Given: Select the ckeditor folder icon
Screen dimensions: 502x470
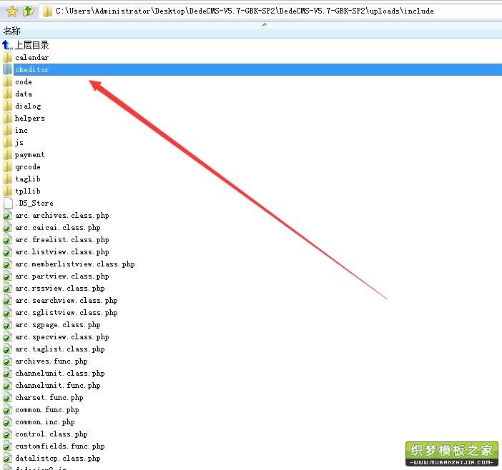Looking at the screenshot, I should (8, 70).
